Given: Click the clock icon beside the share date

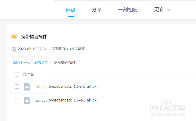Looking at the screenshot, I should pos(14,49).
